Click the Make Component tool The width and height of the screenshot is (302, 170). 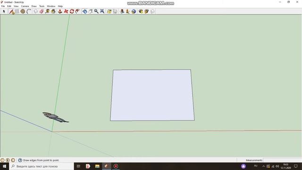point(36,11)
